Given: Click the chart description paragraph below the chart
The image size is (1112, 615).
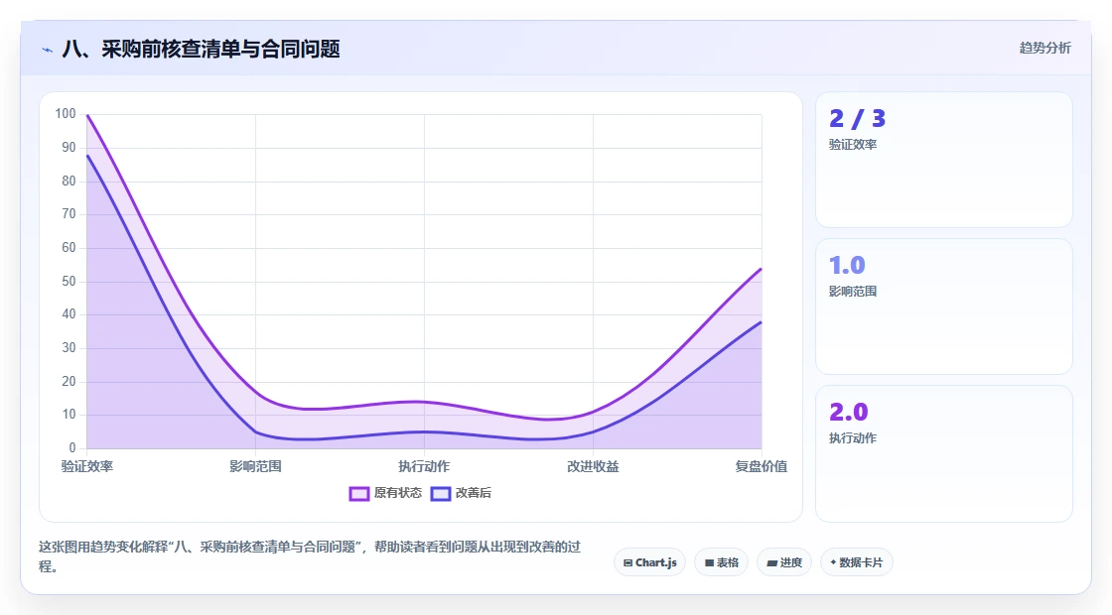Looking at the screenshot, I should coord(310,556).
